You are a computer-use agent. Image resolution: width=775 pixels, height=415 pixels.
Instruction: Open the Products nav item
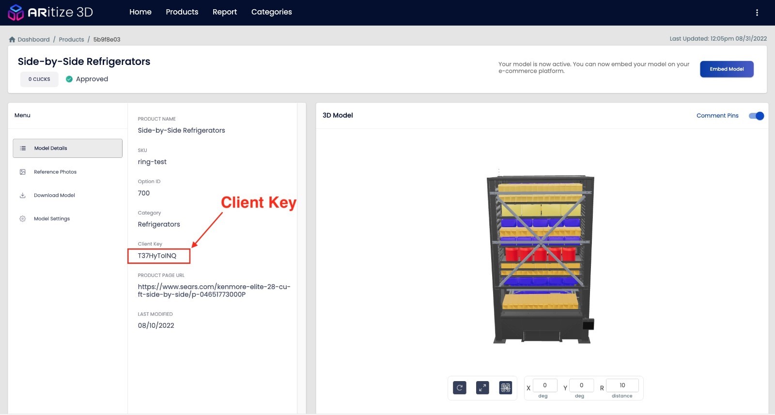(x=182, y=12)
